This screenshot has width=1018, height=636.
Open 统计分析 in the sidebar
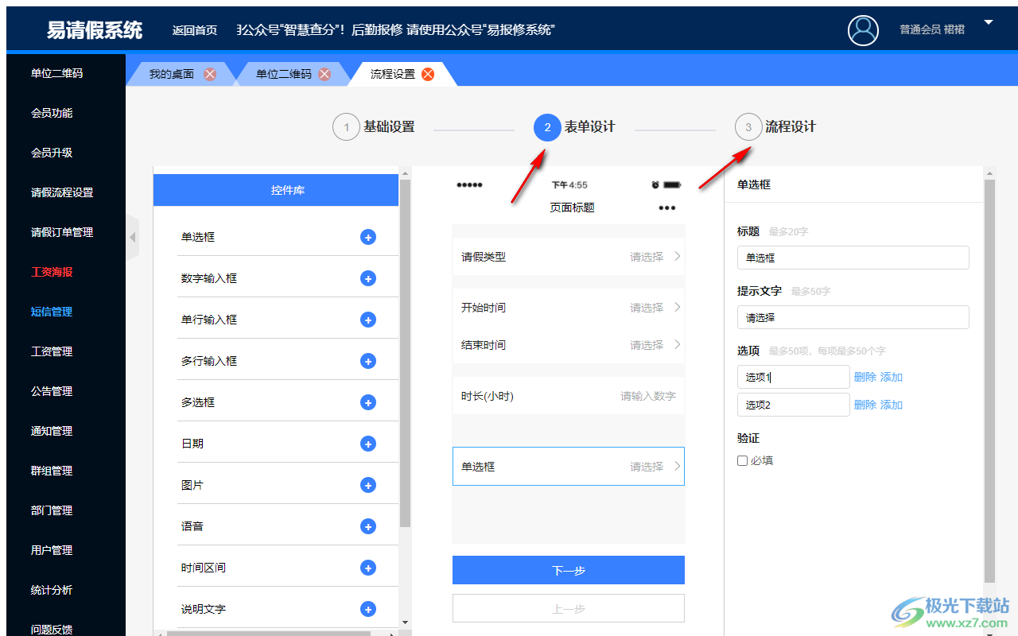click(x=52, y=590)
